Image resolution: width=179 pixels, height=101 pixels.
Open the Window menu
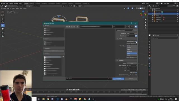point(16,3)
